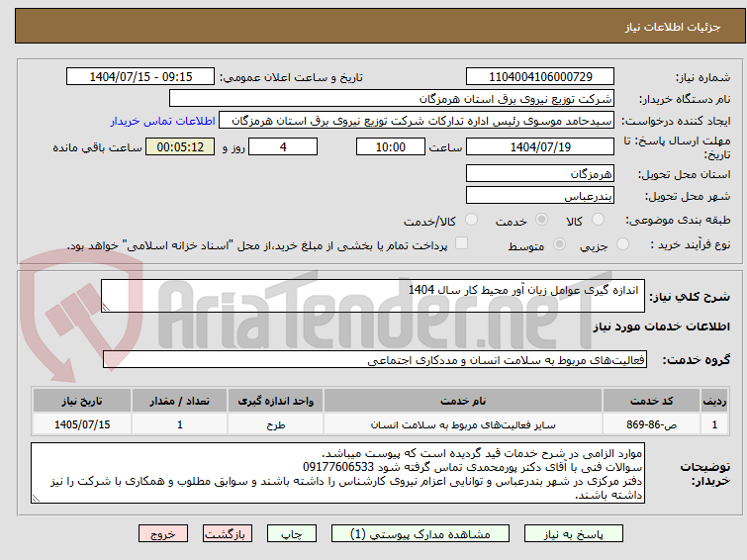Click the تعداد / مقدار column header

[180, 401]
